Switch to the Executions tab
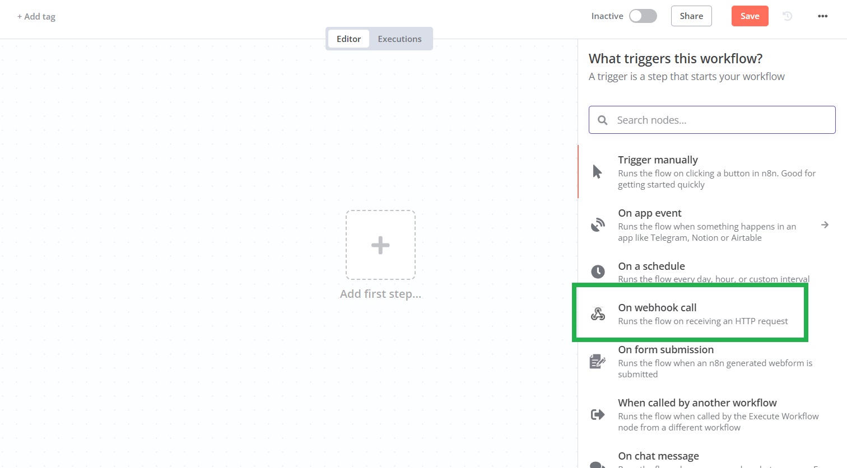Image resolution: width=847 pixels, height=468 pixels. [399, 39]
